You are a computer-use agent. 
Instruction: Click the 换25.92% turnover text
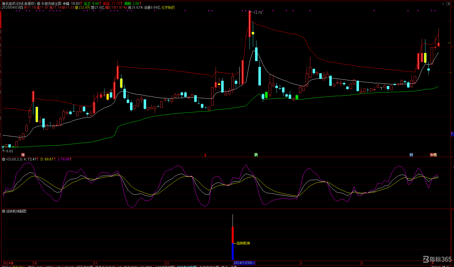(135, 7)
